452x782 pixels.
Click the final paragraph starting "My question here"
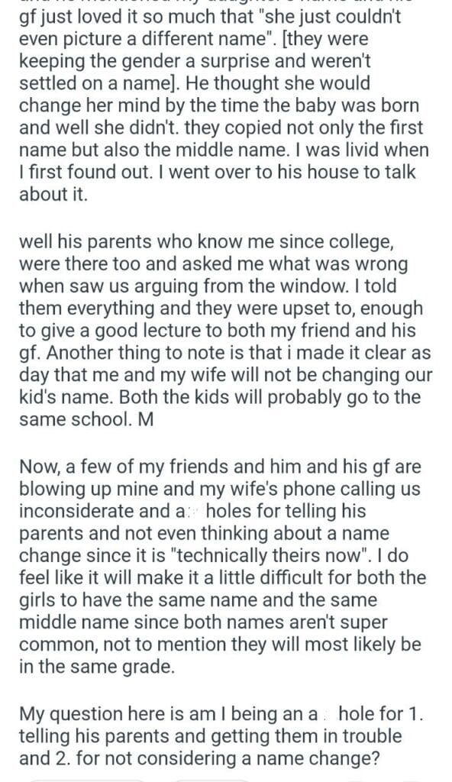tap(221, 736)
